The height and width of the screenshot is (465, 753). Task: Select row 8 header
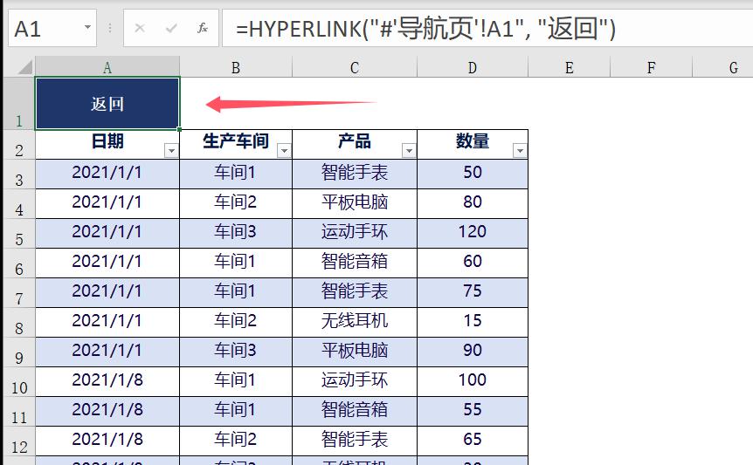tap(19, 323)
